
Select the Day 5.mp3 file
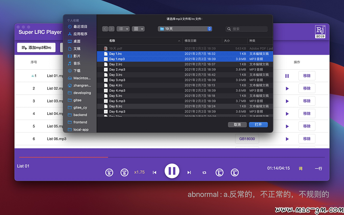click(185, 101)
